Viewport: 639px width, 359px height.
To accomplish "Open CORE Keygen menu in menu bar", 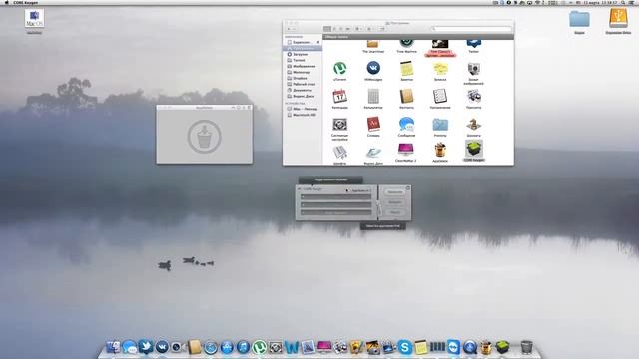I will pos(25,2).
